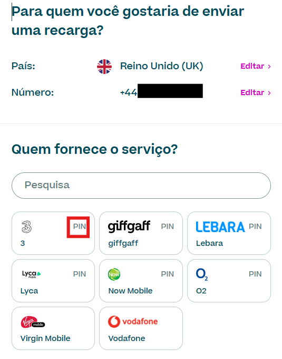
Task: Select the Now Mobile provider text
Action: tap(130, 291)
